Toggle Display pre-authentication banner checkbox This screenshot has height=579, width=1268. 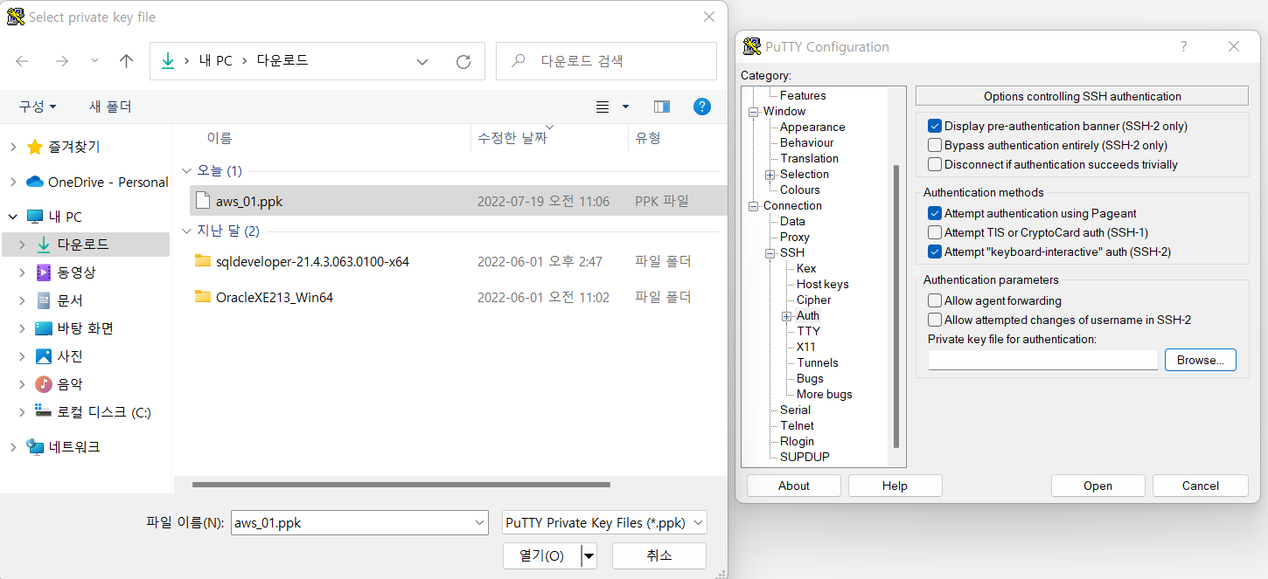coord(935,126)
